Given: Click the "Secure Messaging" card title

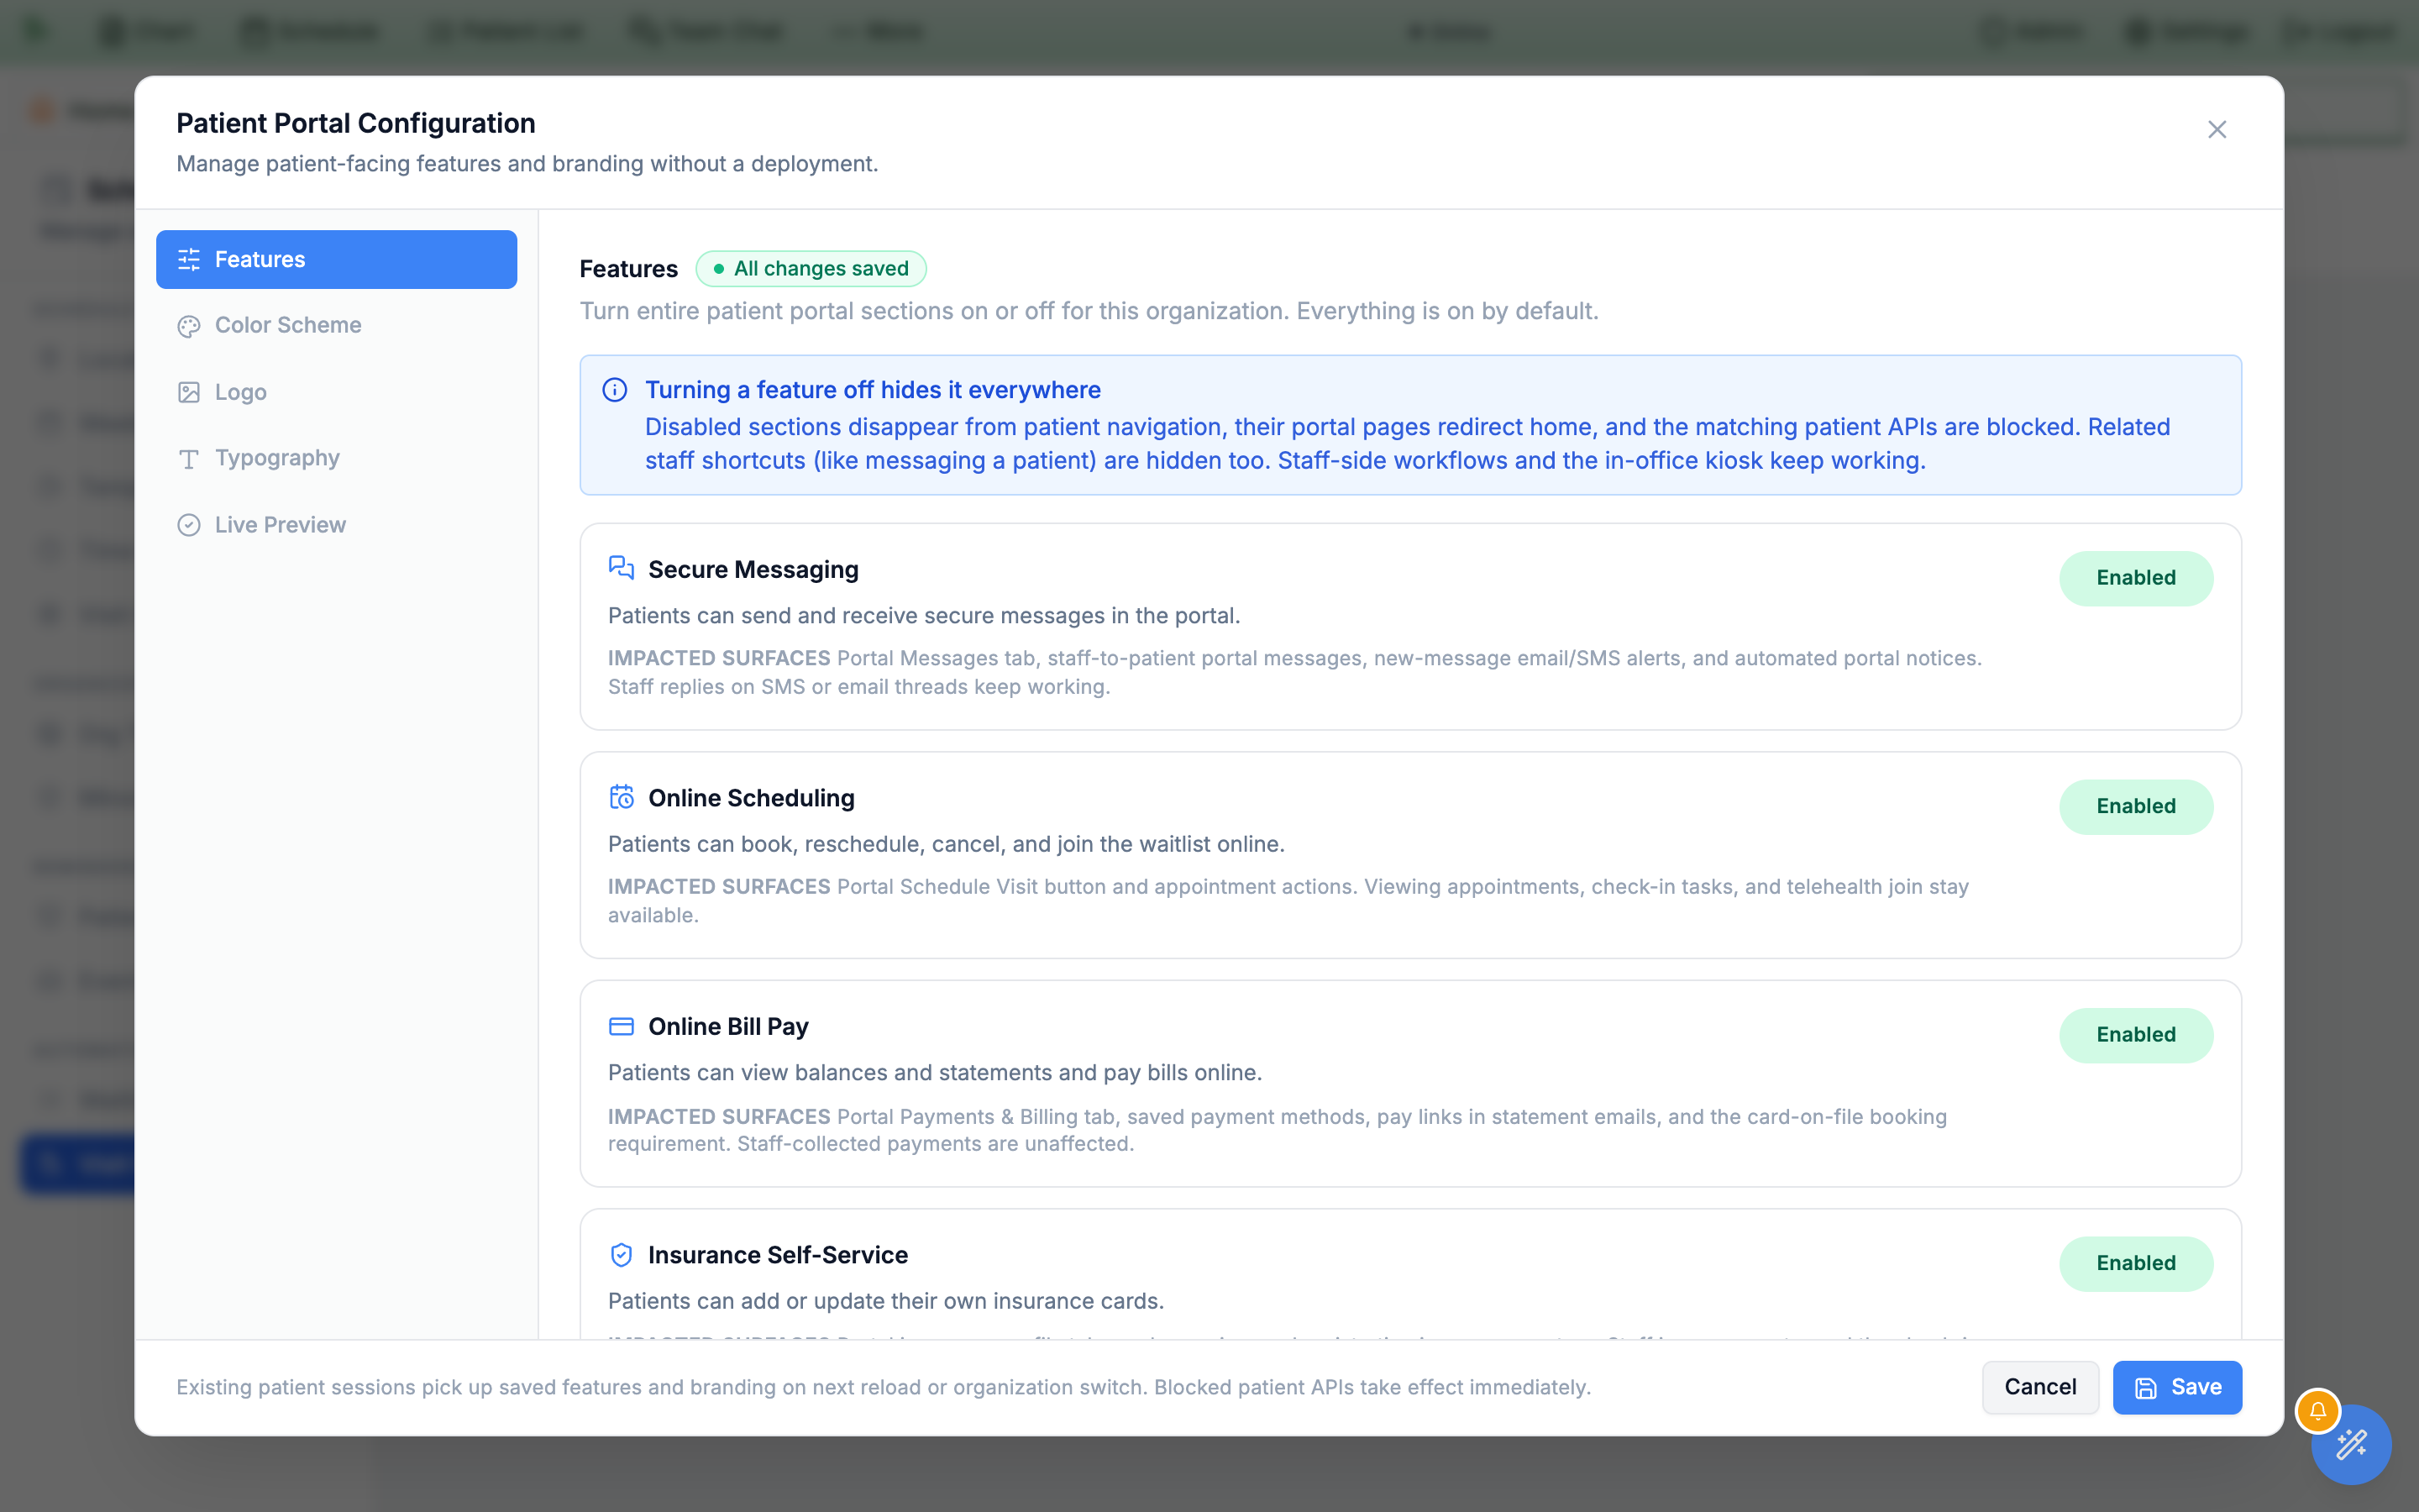Looking at the screenshot, I should (753, 569).
